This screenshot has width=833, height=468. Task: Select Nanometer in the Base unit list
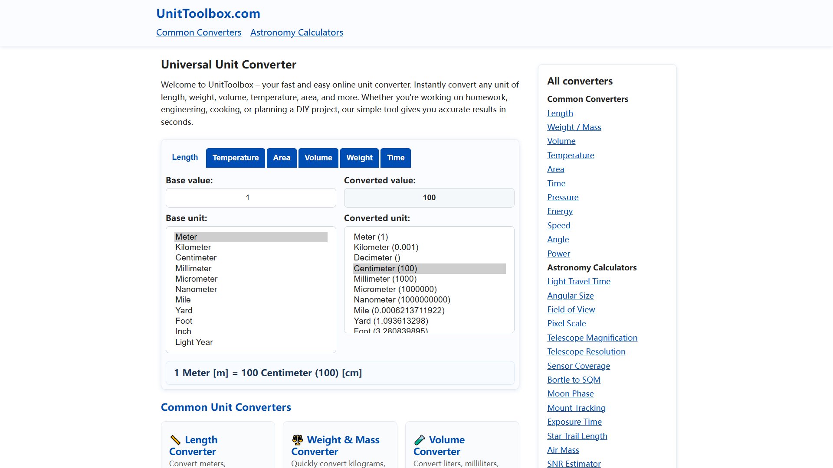pos(251,289)
